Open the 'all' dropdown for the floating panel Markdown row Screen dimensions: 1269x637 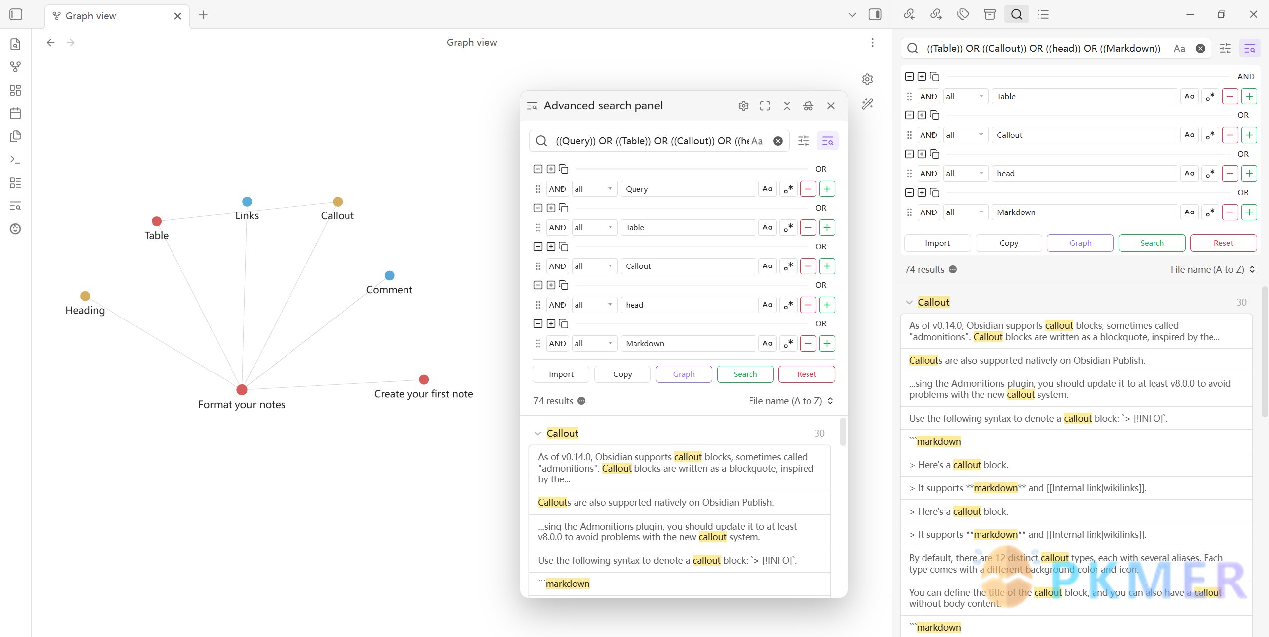tap(594, 343)
